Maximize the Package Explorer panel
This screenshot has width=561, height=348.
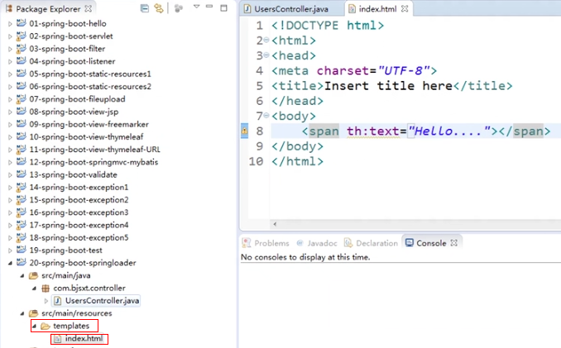tap(223, 8)
